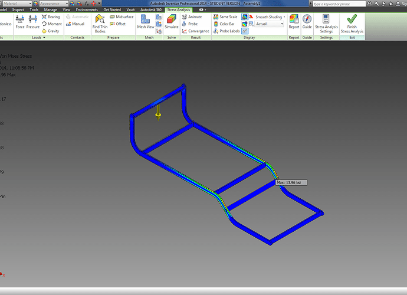Apply a Pressure load

32,22
